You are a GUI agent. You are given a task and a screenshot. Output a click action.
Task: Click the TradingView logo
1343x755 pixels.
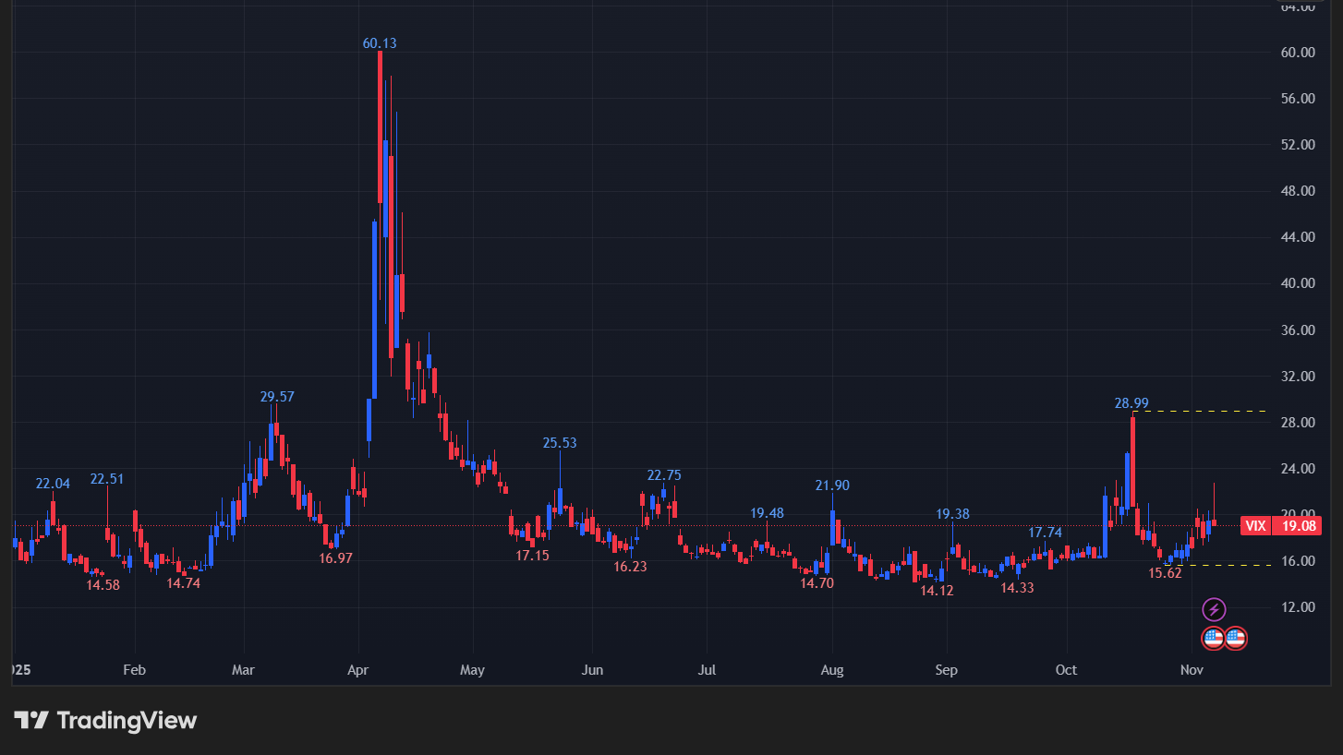[105, 721]
